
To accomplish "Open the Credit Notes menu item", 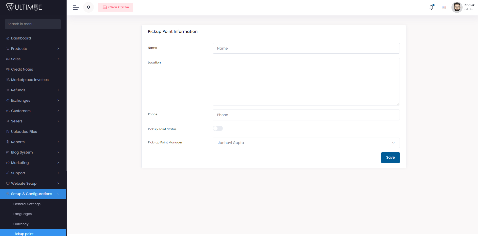I will point(22,69).
